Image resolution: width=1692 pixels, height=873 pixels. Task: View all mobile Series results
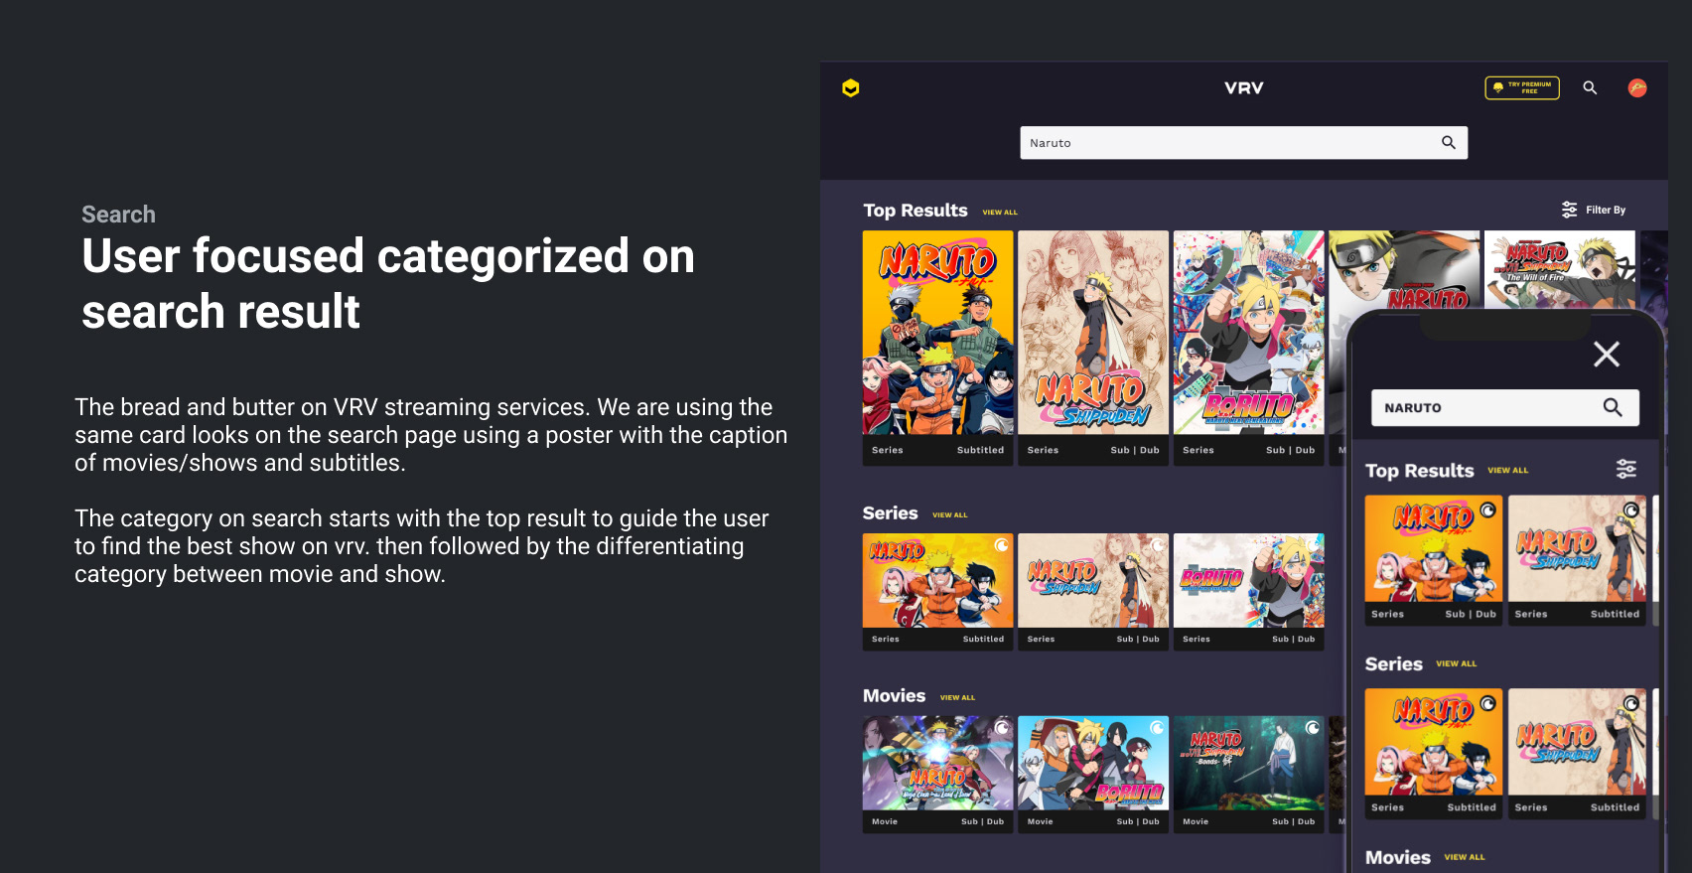click(x=1456, y=664)
